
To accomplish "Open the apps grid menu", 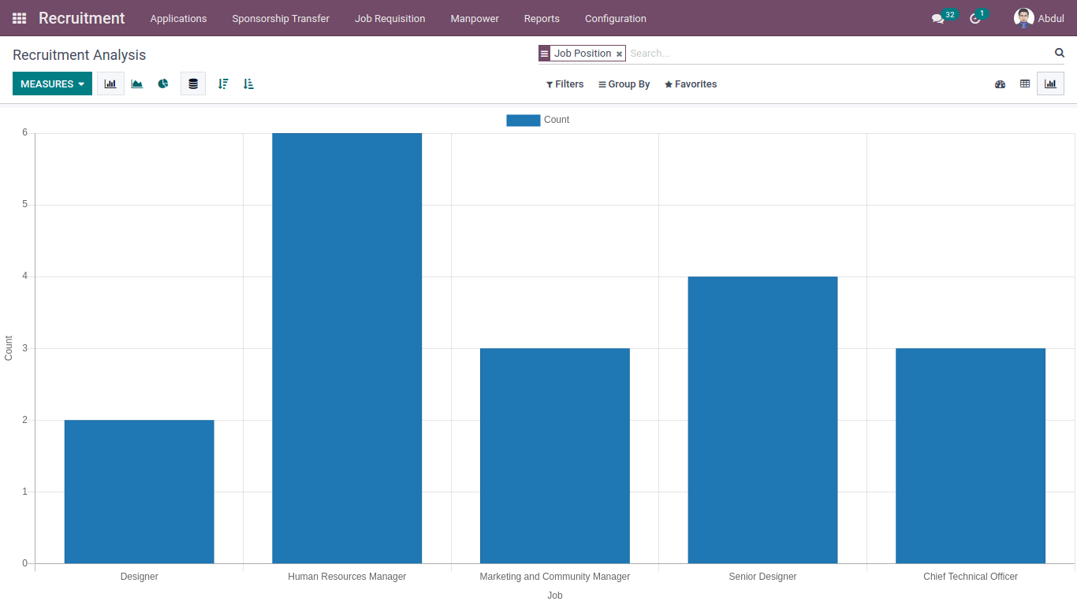I will pyautogui.click(x=19, y=18).
